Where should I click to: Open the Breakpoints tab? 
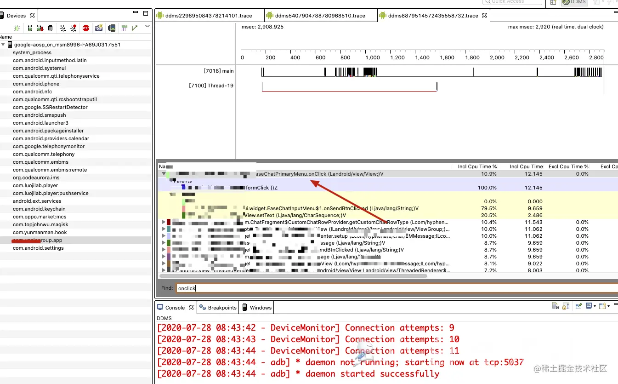(x=218, y=308)
